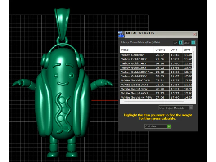
Task: Select the Yellow Gold:9KY row
Action: [x=156, y=55]
